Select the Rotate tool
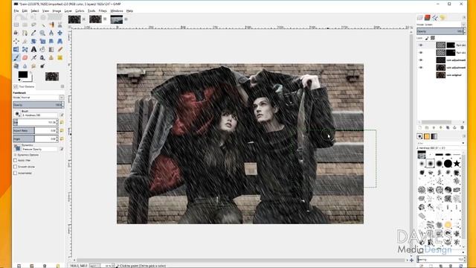The image size is (476, 268). pyautogui.click(x=33, y=41)
